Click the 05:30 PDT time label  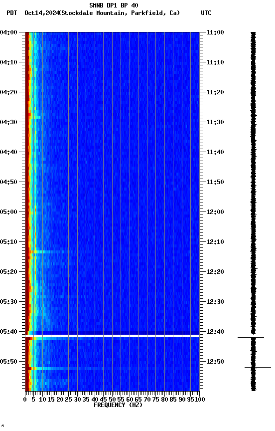coord(8,302)
